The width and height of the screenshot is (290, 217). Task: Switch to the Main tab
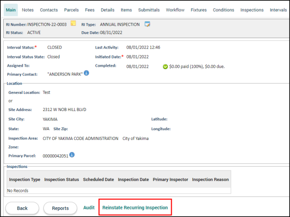(11, 10)
